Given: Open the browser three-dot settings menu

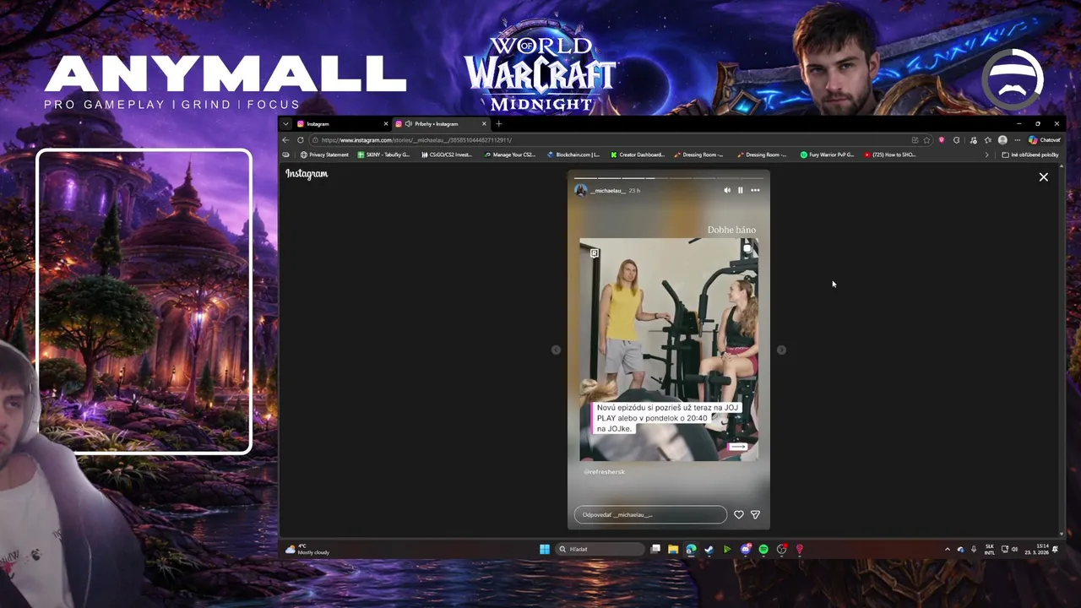Looking at the screenshot, I should tap(1018, 140).
